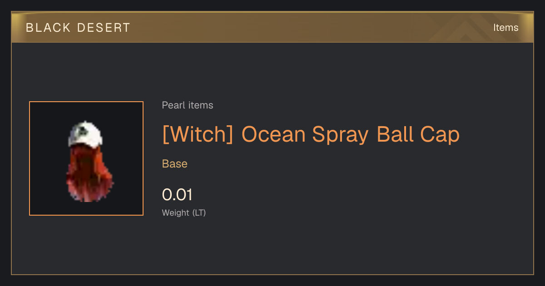Click the BLACK DESERT site title
The width and height of the screenshot is (545, 286).
[x=78, y=28]
